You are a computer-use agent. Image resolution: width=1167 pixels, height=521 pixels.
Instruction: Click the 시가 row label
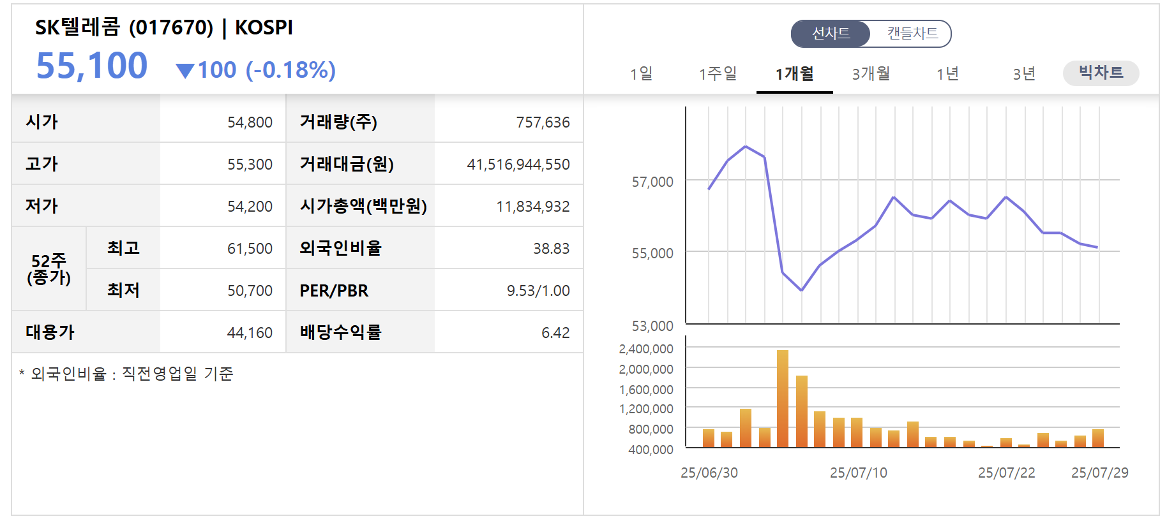click(41, 121)
